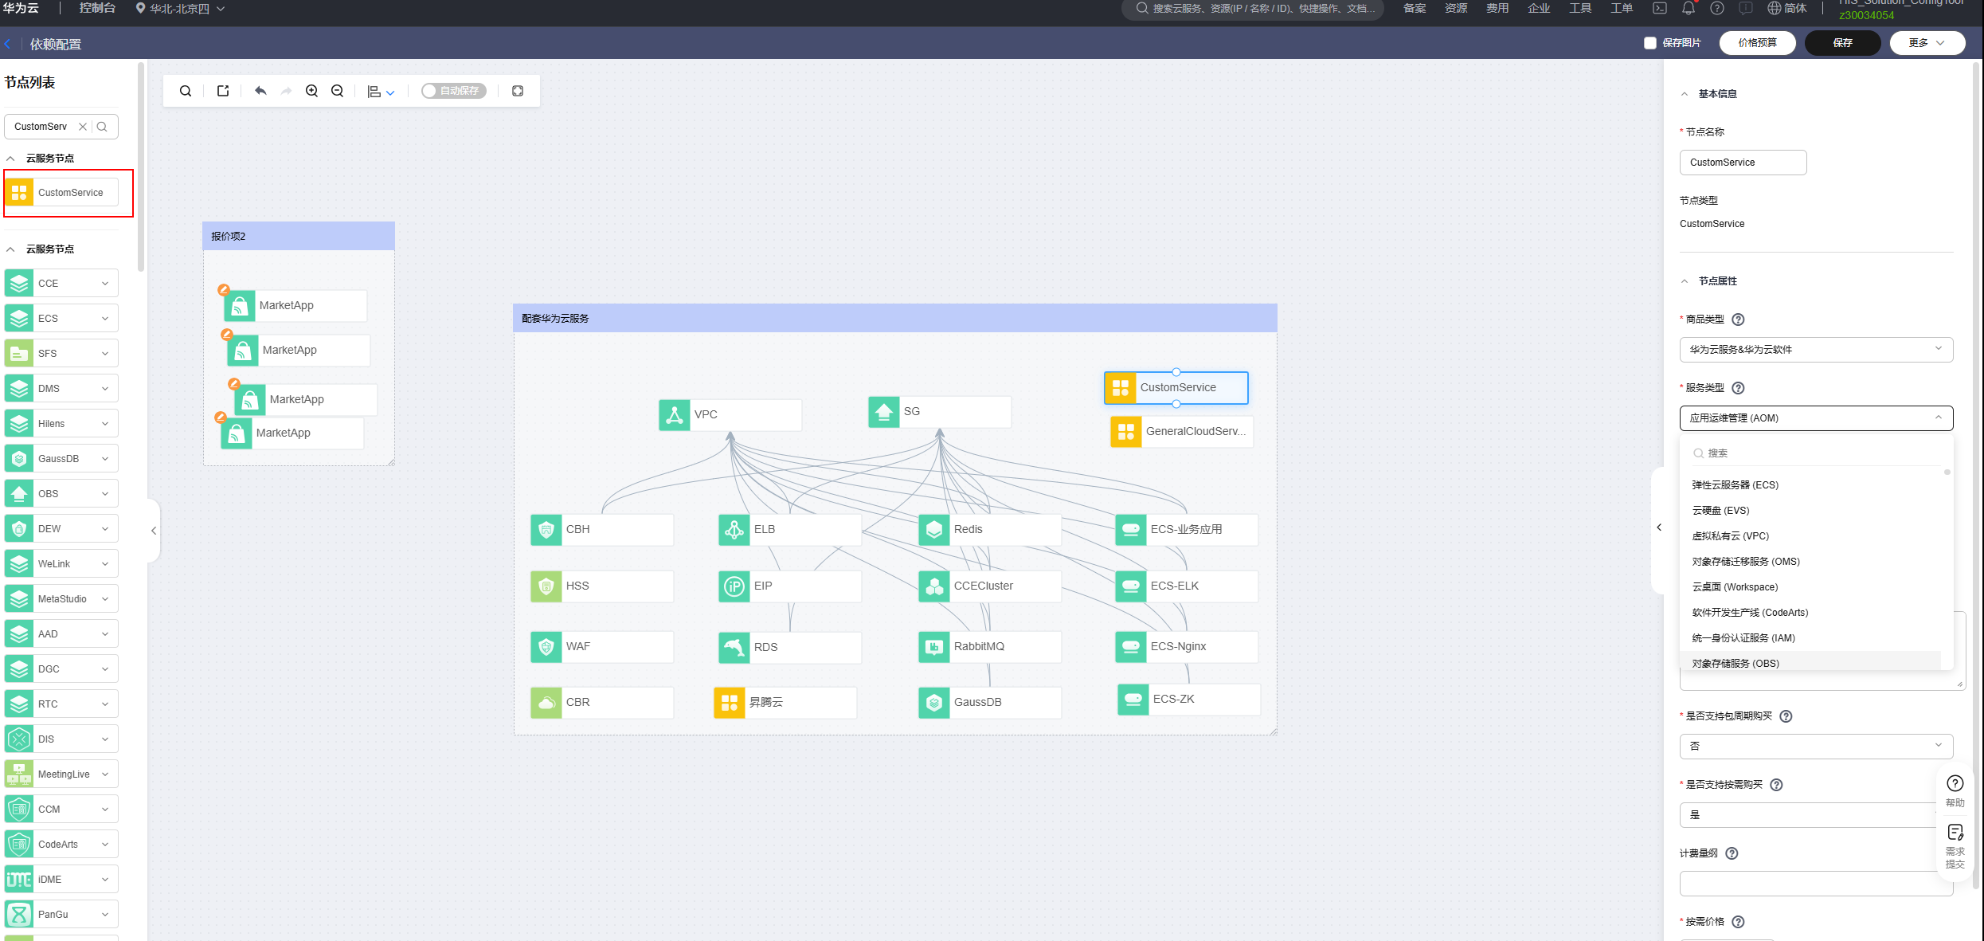Expand the CCE node dropdown
Image resolution: width=1984 pixels, height=941 pixels.
[105, 284]
